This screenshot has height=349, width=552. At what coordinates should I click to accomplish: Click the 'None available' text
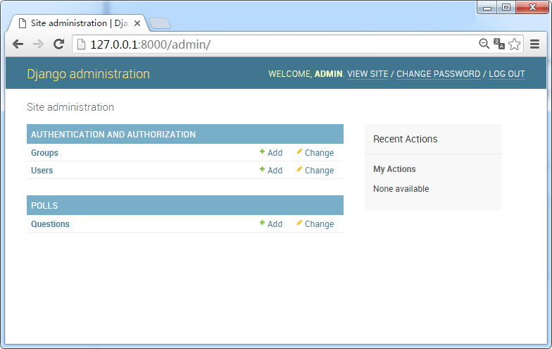401,189
